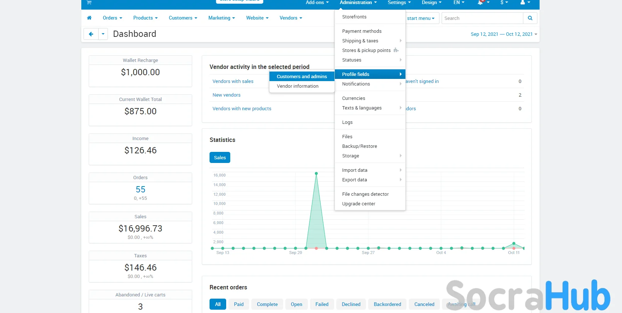Open Backup/Restore in Administration menu

[359, 146]
